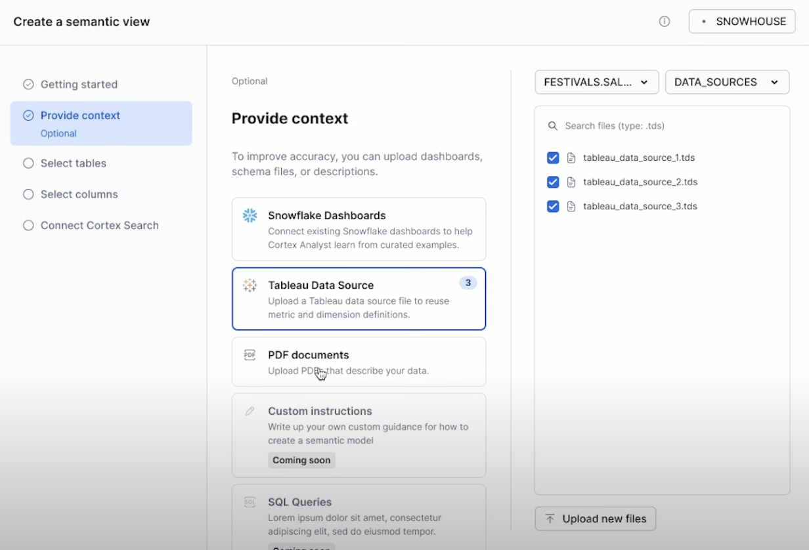
Task: Click the tableau_data_source_1.tds file name
Action: (x=639, y=158)
